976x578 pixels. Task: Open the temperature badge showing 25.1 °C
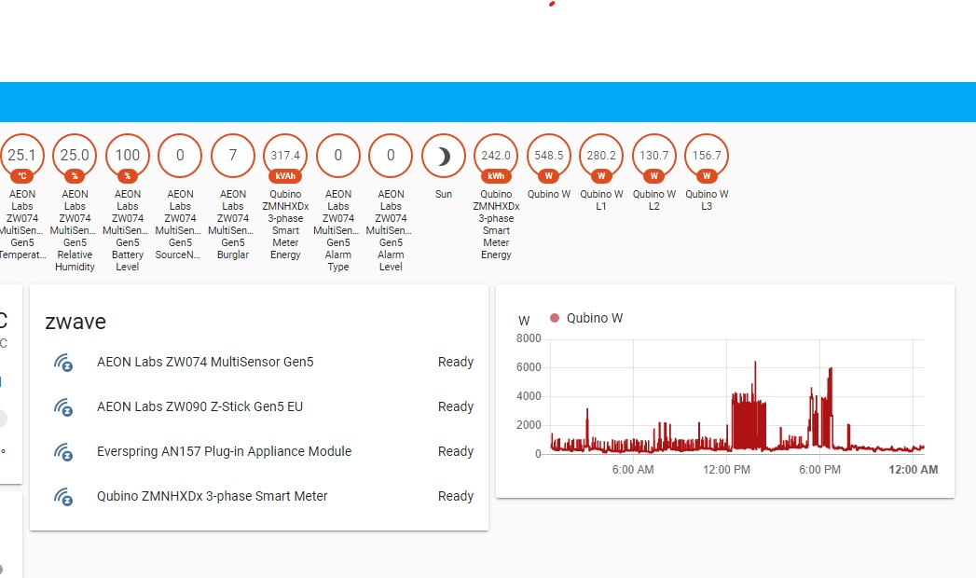(x=21, y=157)
